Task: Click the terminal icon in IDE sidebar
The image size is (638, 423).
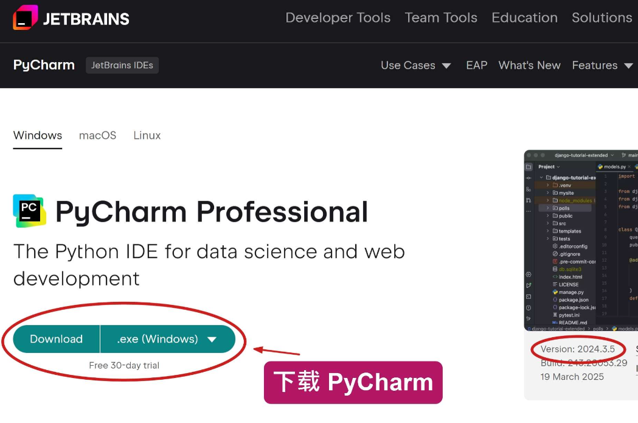Action: pyautogui.click(x=529, y=297)
